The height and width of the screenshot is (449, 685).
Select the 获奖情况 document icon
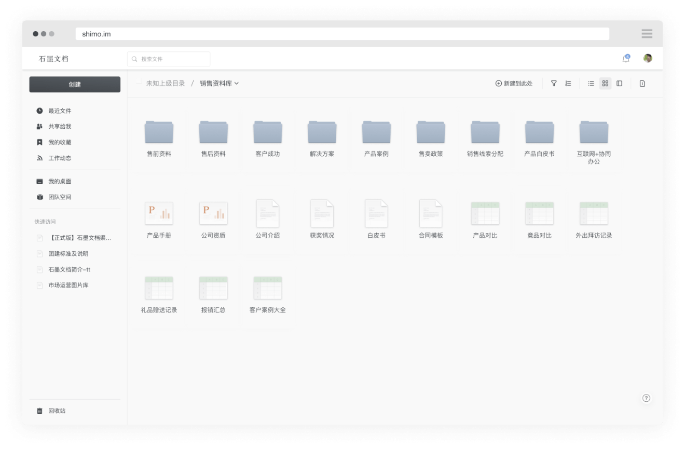(322, 213)
